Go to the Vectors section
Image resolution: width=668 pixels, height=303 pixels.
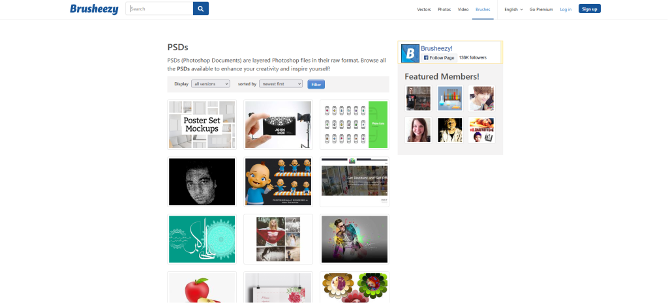click(x=424, y=9)
